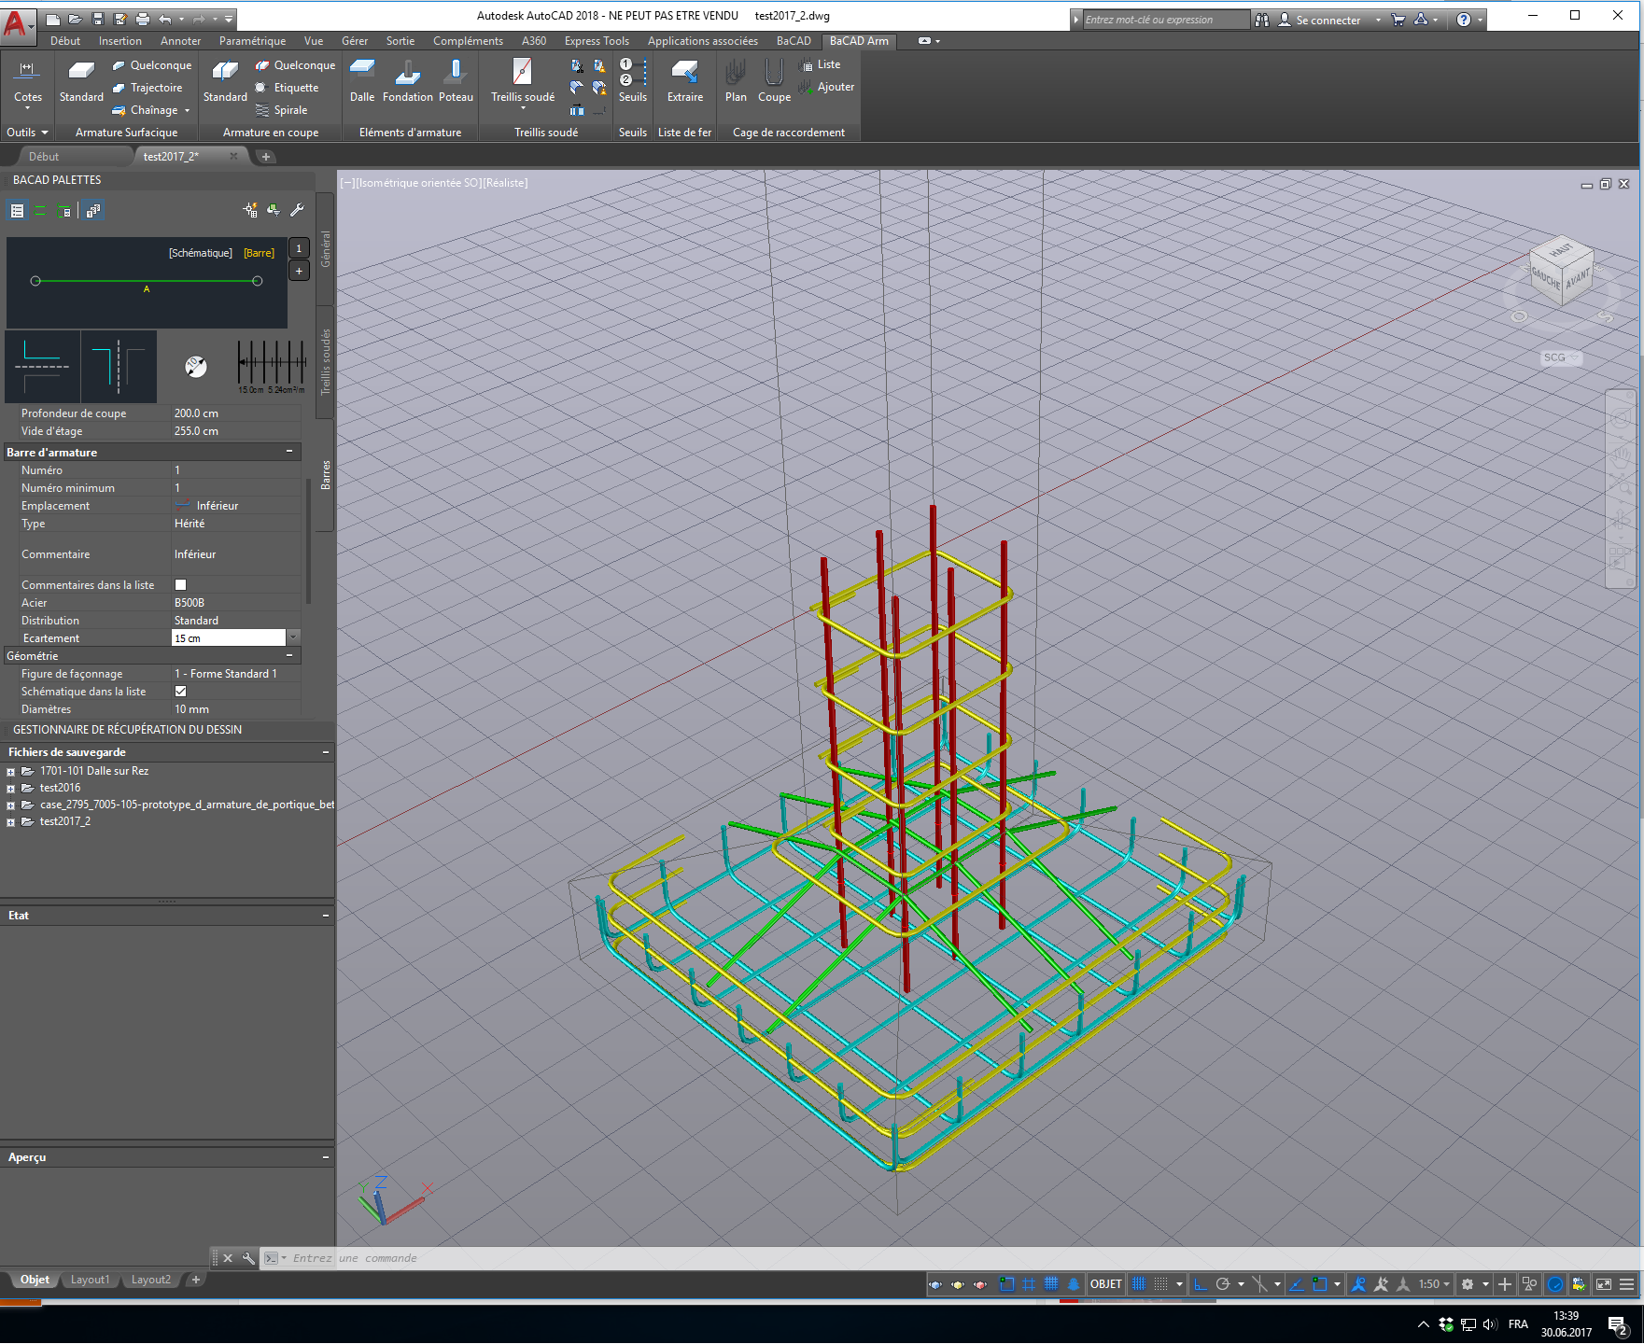Uncheck Schématique dans la liste checkbox
The width and height of the screenshot is (1644, 1344).
click(181, 692)
